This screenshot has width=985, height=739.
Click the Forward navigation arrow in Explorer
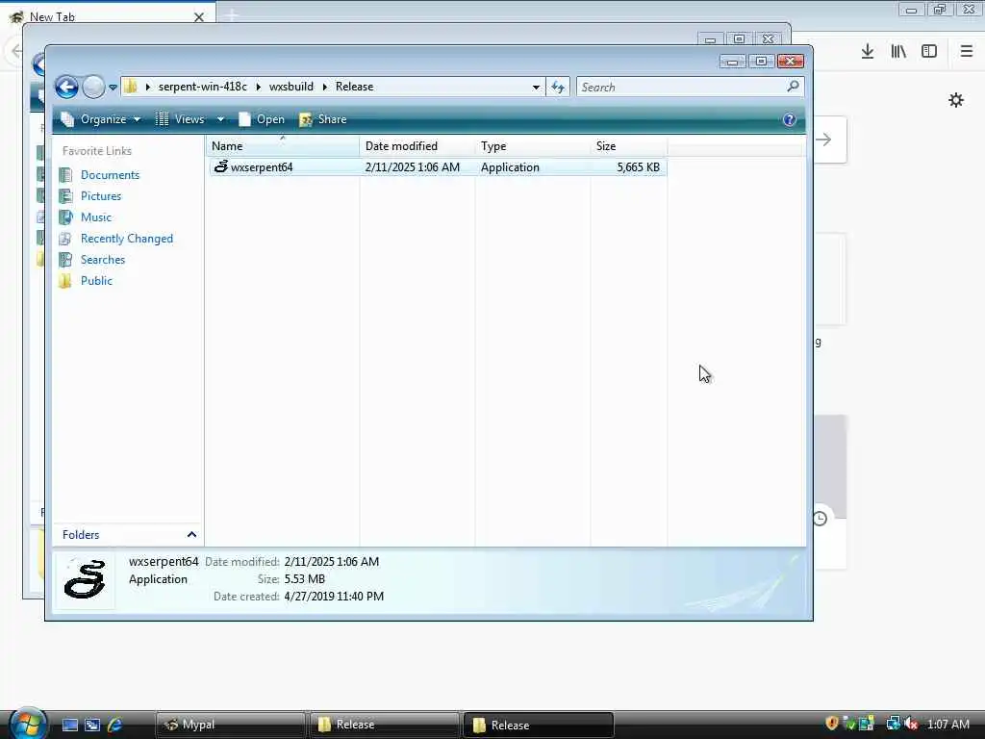(93, 87)
